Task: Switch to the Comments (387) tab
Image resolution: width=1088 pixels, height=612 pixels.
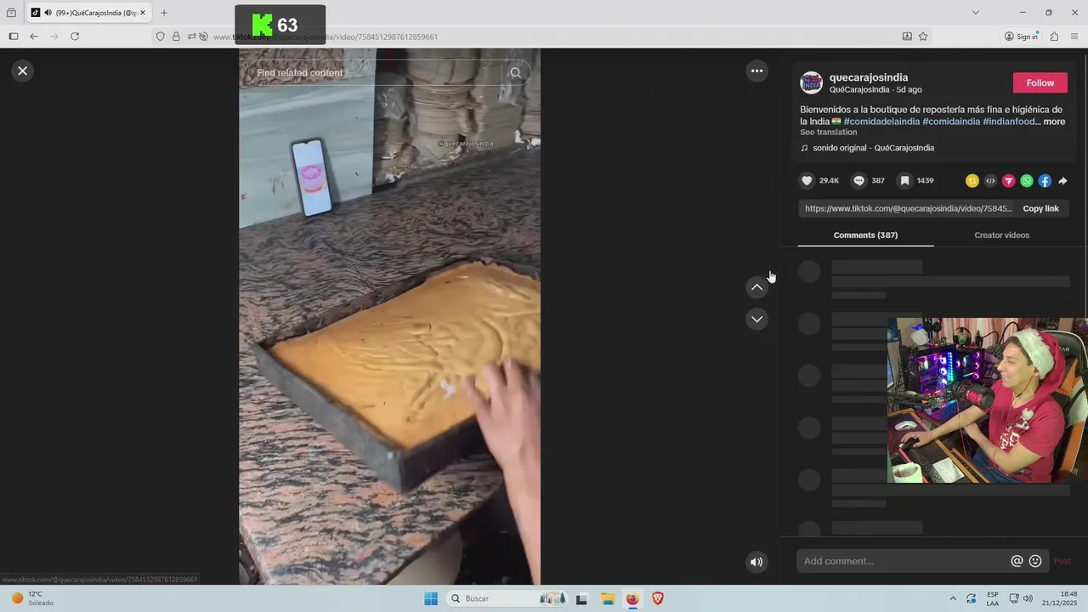Action: point(865,235)
